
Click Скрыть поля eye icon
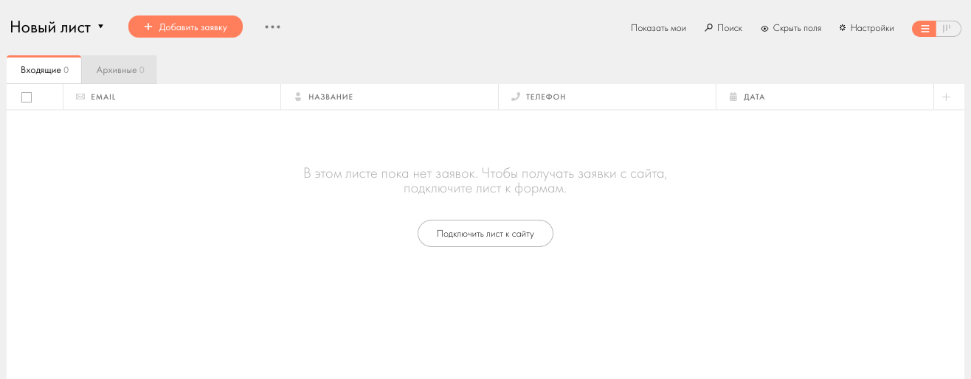pyautogui.click(x=765, y=29)
